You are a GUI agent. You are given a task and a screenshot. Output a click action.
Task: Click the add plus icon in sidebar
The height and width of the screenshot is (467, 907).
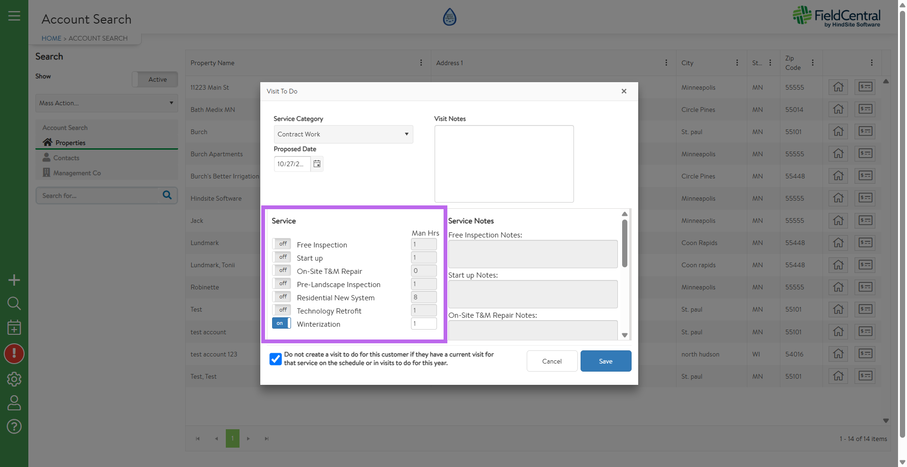(14, 280)
